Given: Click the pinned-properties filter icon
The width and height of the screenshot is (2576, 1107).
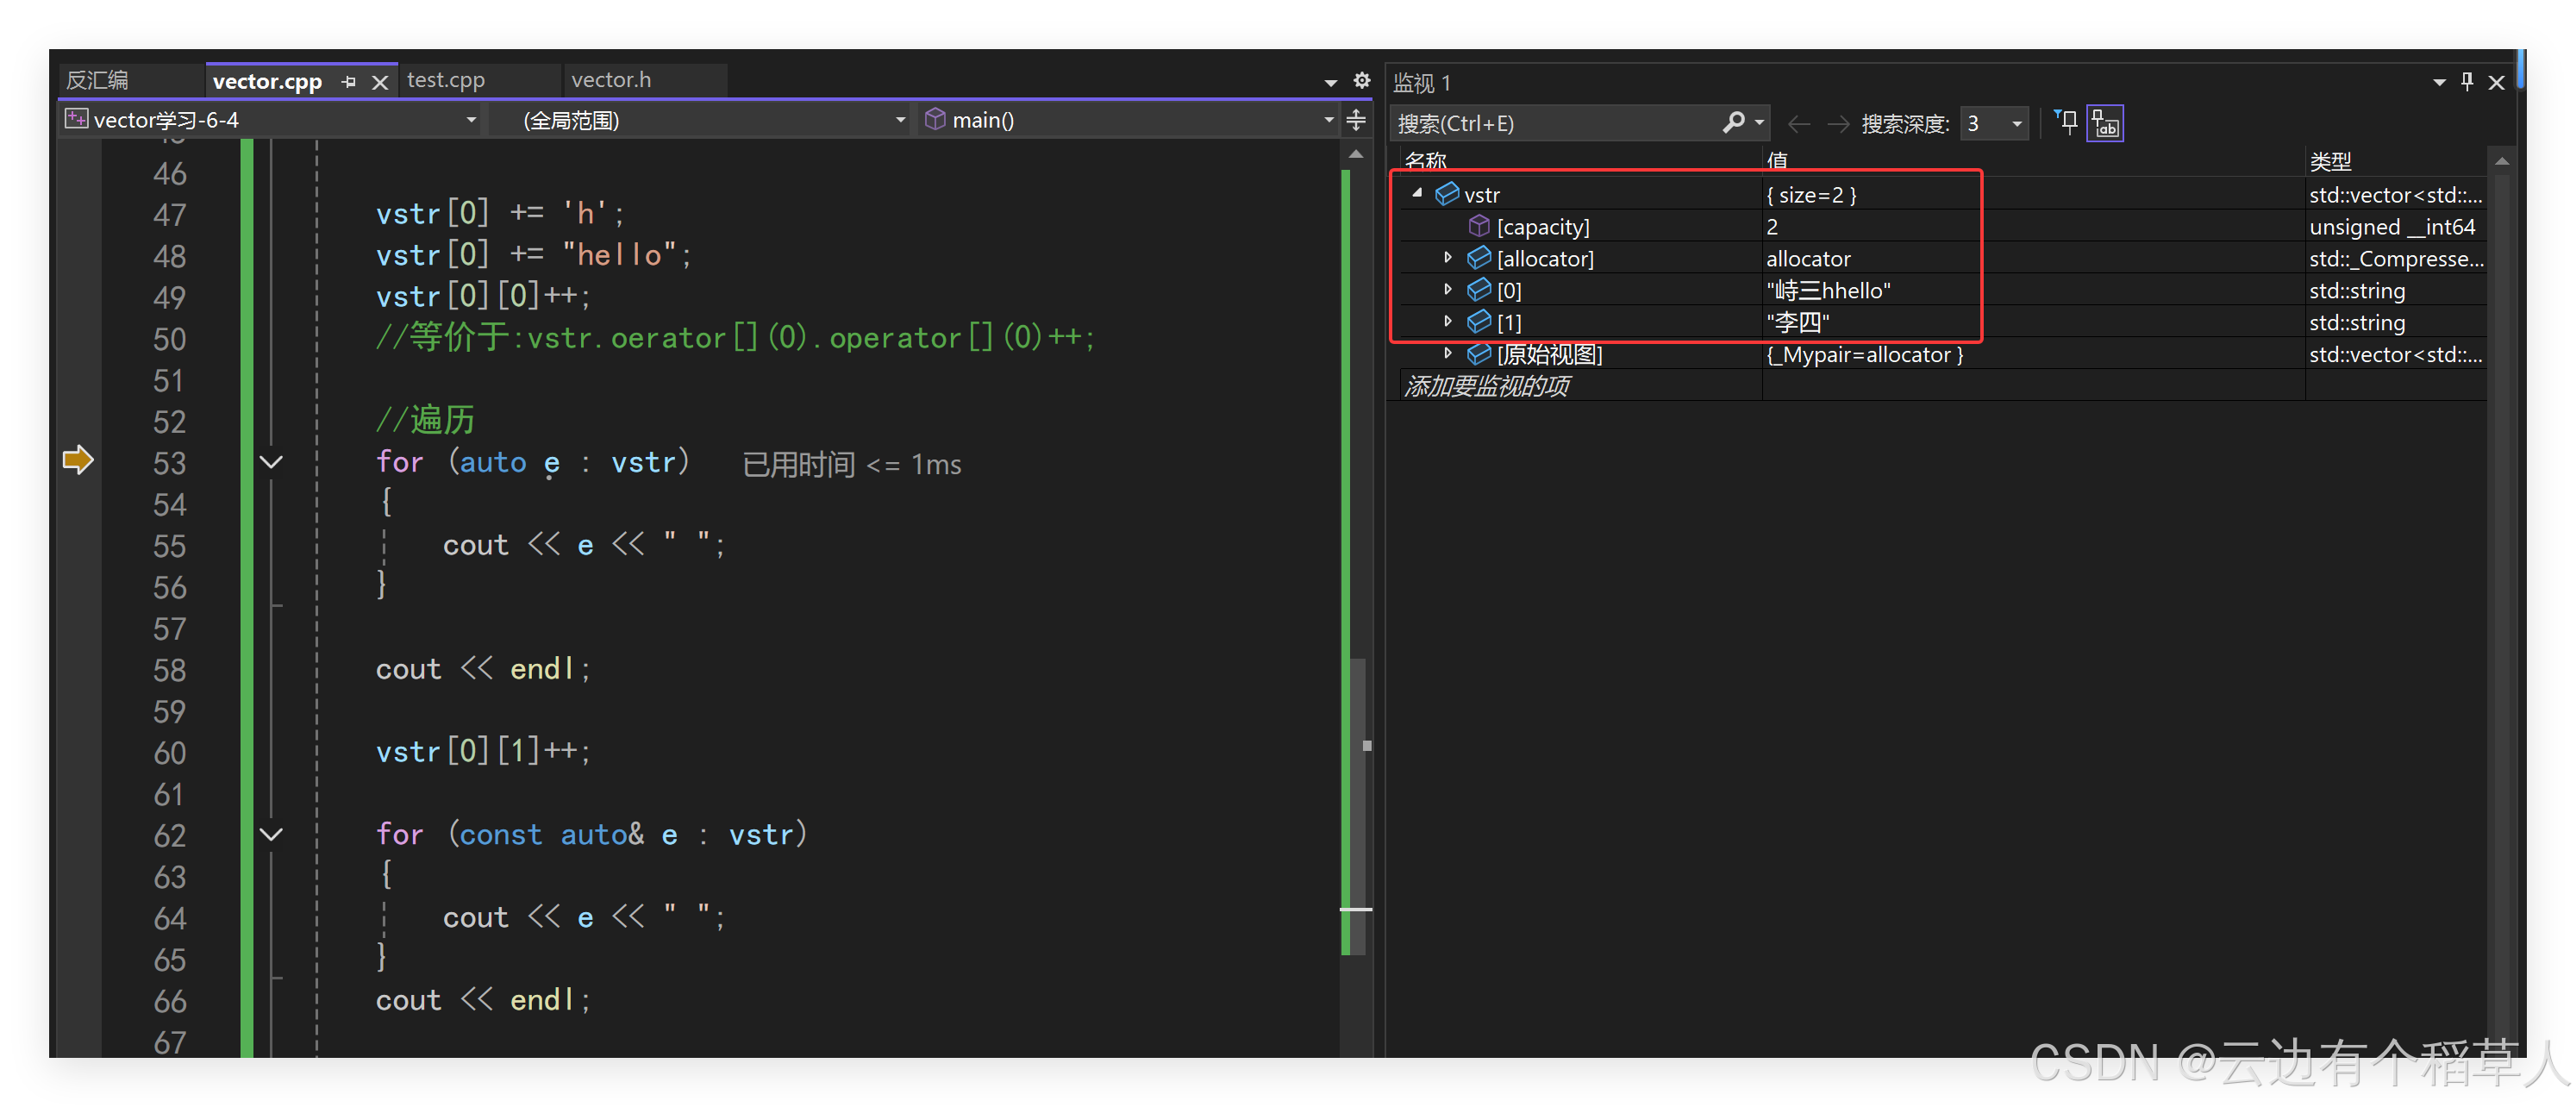Looking at the screenshot, I should pos(2066,122).
